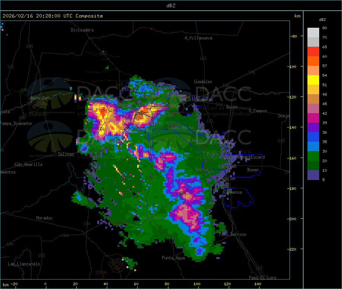Select the 'Agua_Toro' map label
This screenshot has height=289, width=342.
(x=41, y=98)
